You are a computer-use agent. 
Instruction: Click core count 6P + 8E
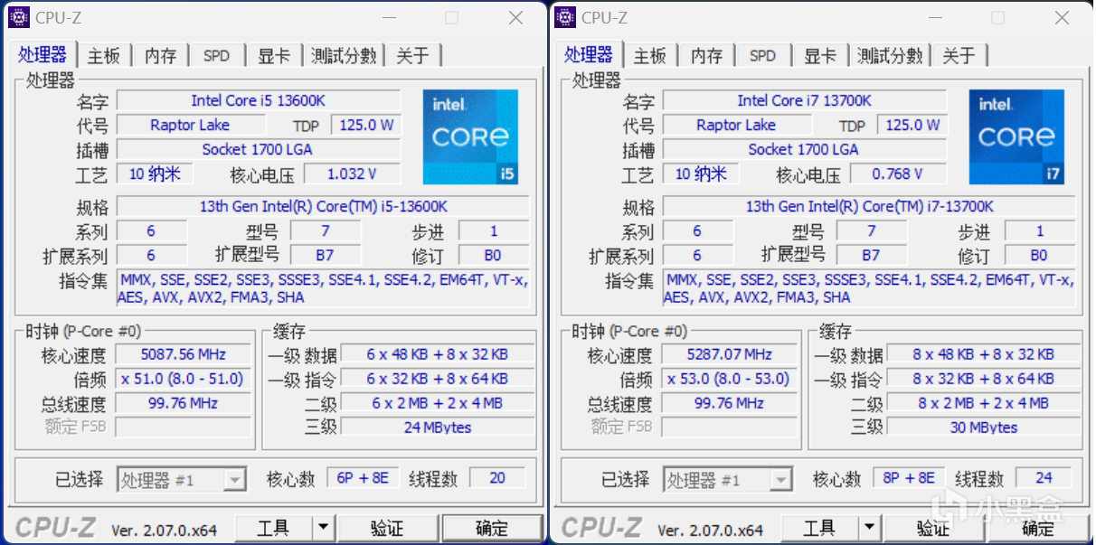tap(364, 478)
